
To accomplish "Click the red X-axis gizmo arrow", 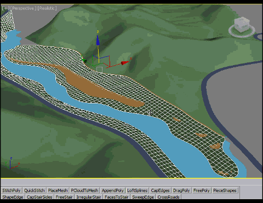I will (x=125, y=63).
